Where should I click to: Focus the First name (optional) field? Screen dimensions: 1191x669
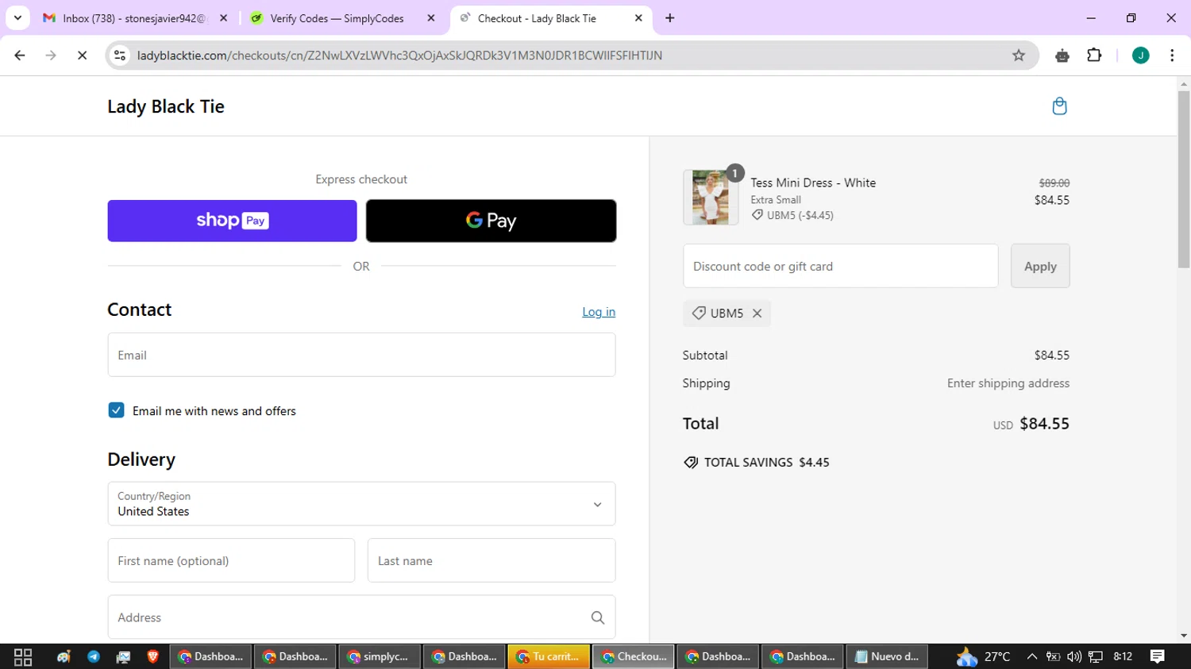coord(231,560)
